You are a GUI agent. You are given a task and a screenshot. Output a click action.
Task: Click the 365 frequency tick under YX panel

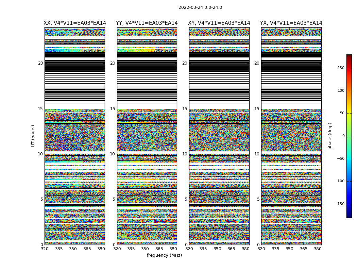point(304,249)
